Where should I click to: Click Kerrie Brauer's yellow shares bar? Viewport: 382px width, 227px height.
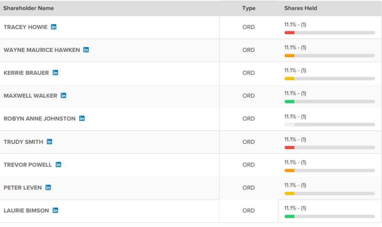[289, 79]
